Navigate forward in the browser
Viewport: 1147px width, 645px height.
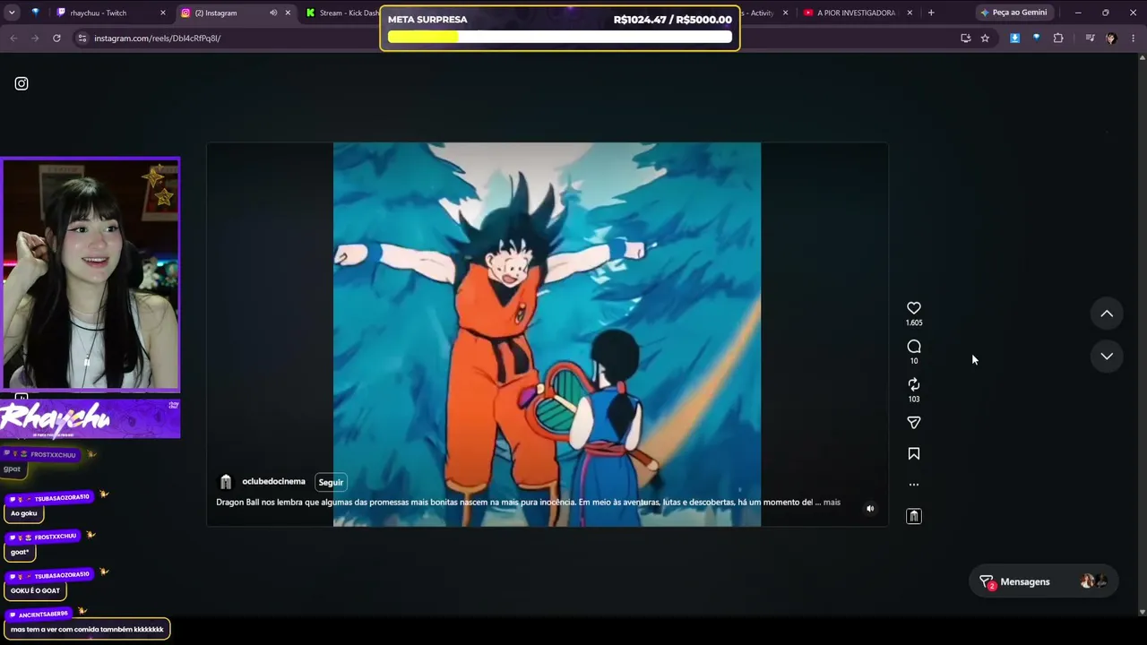click(x=35, y=38)
